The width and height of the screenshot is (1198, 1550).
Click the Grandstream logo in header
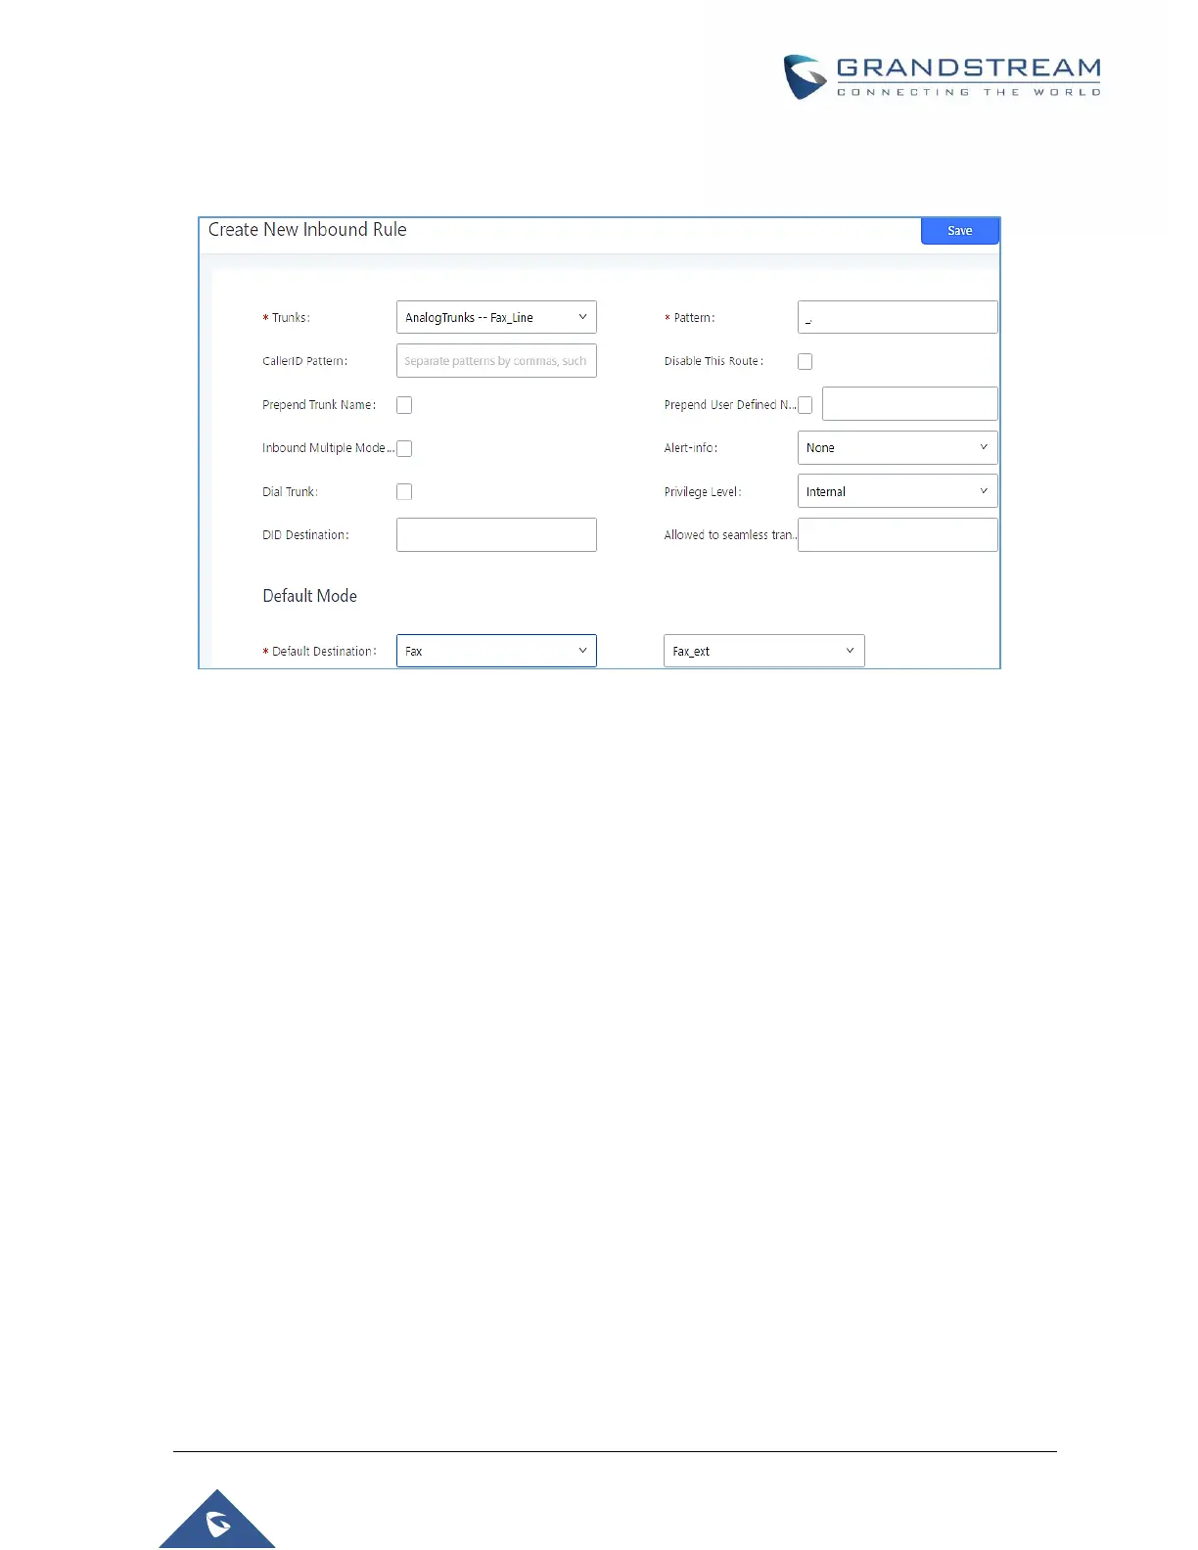(943, 77)
